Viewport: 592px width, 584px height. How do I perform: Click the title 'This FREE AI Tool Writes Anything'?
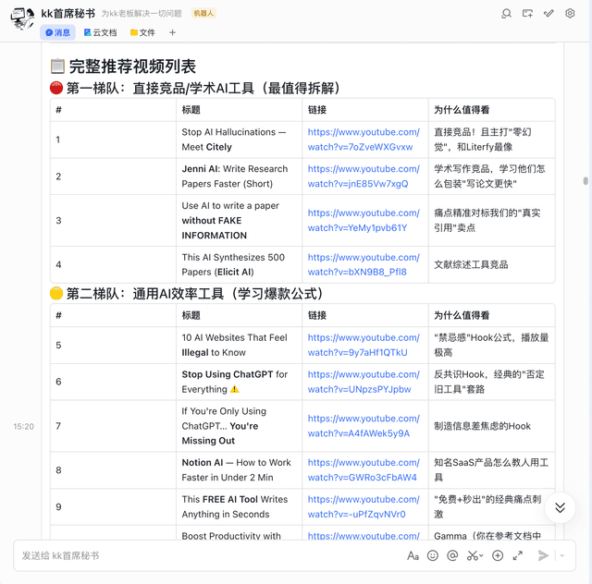[234, 506]
